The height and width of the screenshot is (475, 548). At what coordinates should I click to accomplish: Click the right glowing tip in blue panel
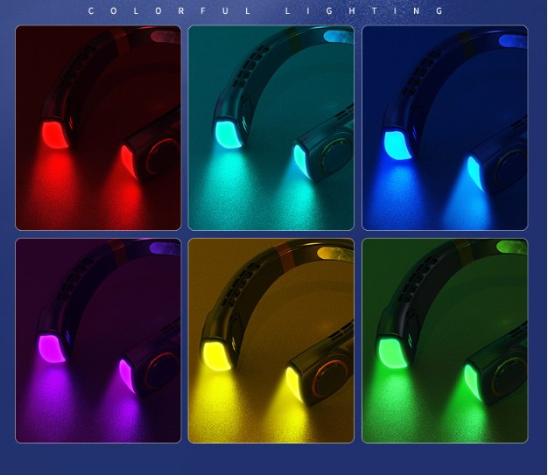(474, 170)
